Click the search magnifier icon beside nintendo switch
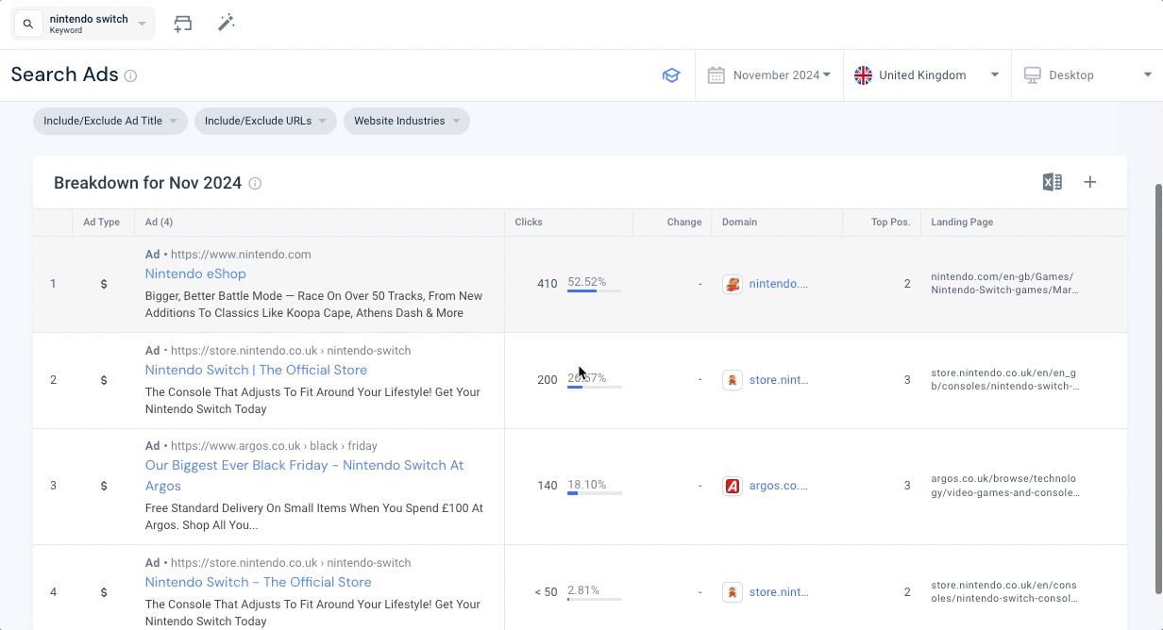 pos(28,24)
